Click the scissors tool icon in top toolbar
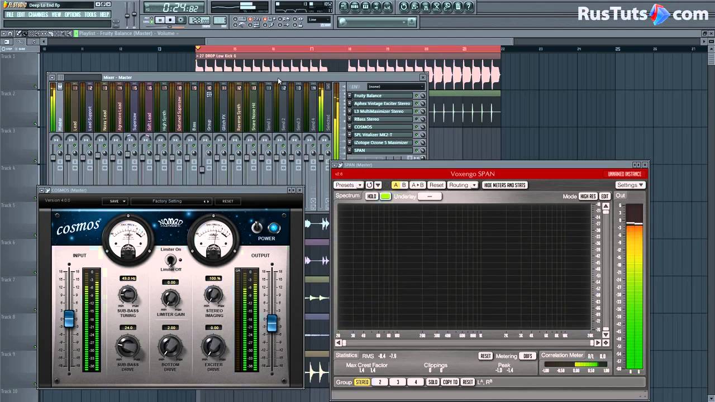Screen dimensions: 715x402 [x=436, y=7]
